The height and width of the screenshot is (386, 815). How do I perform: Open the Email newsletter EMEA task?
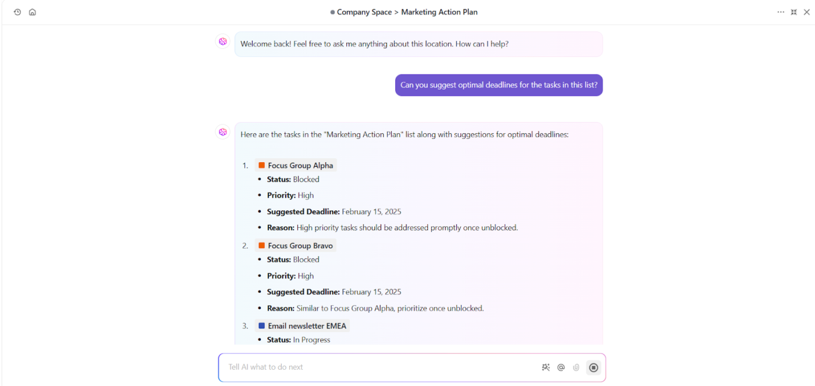click(307, 326)
